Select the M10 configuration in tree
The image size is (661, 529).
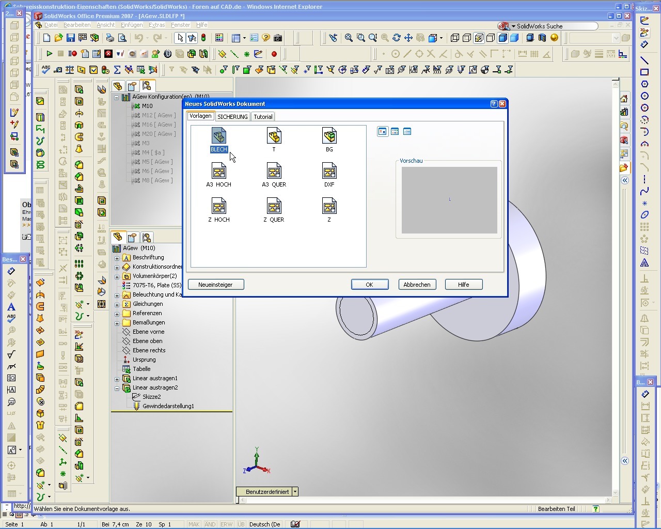click(147, 106)
